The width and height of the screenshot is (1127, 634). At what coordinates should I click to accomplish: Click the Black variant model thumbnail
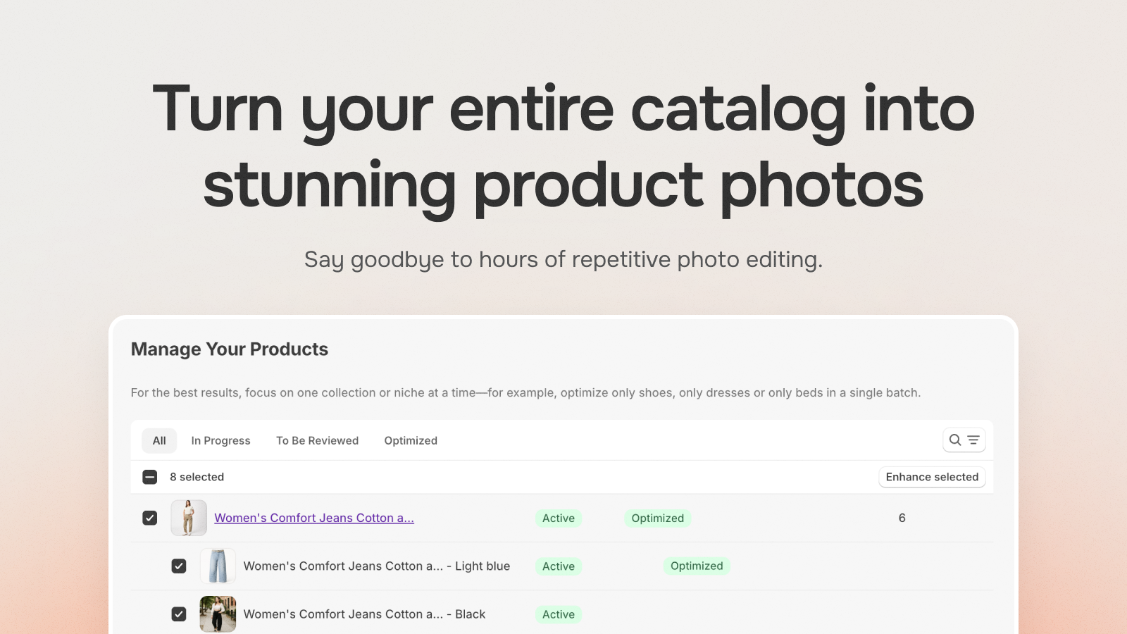point(218,614)
